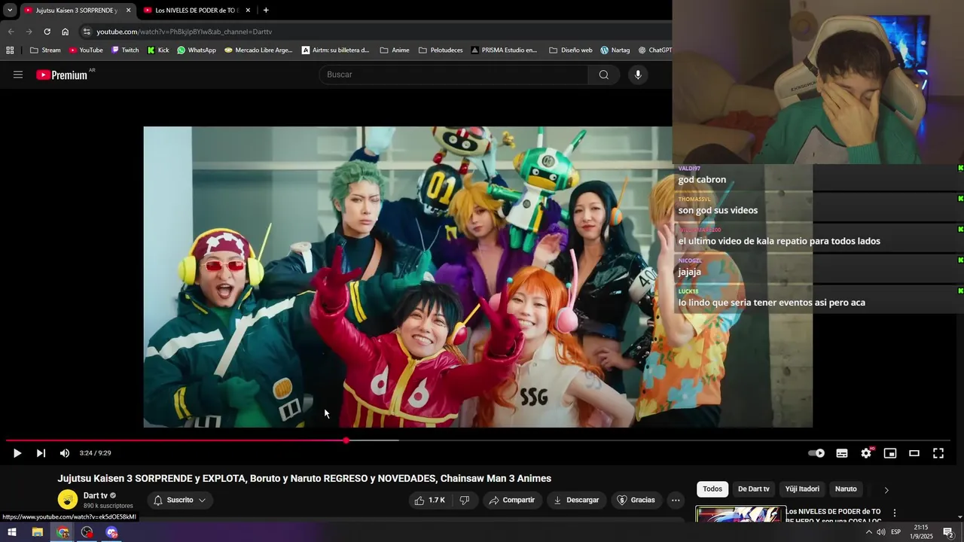Dislike the video with thumbs down
The height and width of the screenshot is (542, 964).
tap(465, 500)
